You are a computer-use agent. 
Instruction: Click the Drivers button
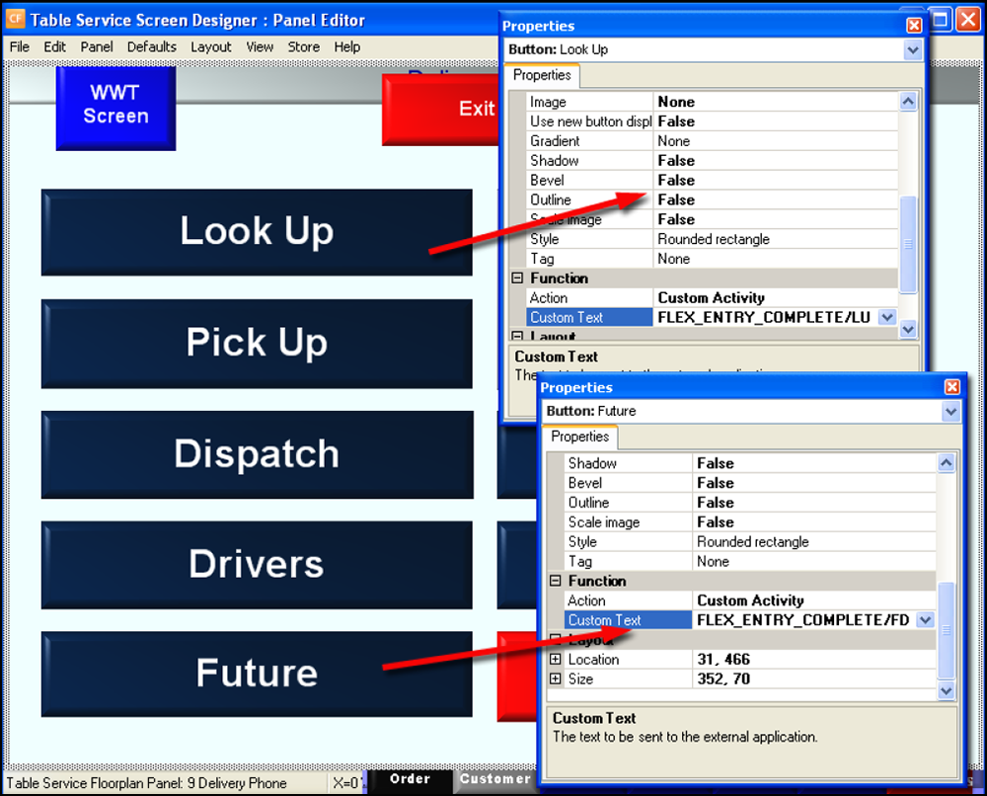click(257, 564)
